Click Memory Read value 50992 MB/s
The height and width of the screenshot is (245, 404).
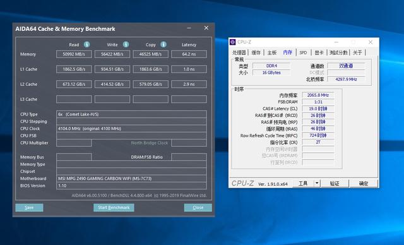[74, 54]
